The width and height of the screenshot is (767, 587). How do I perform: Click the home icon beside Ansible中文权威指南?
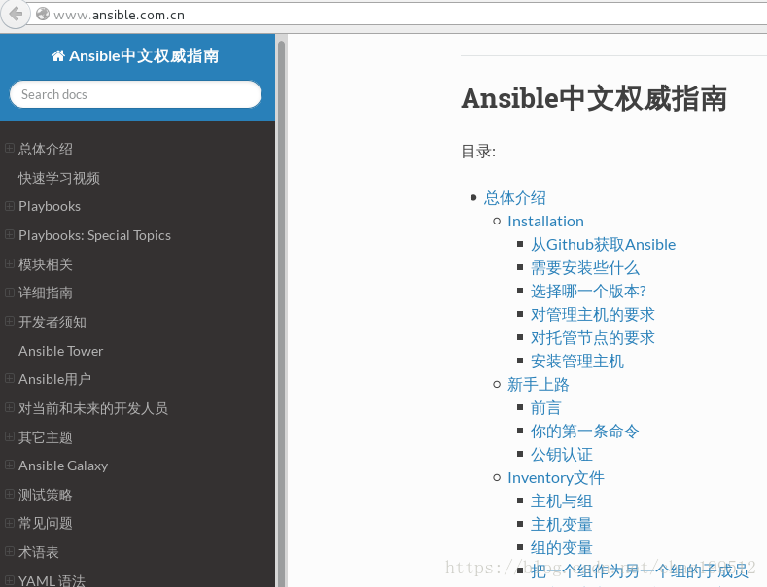[x=57, y=55]
